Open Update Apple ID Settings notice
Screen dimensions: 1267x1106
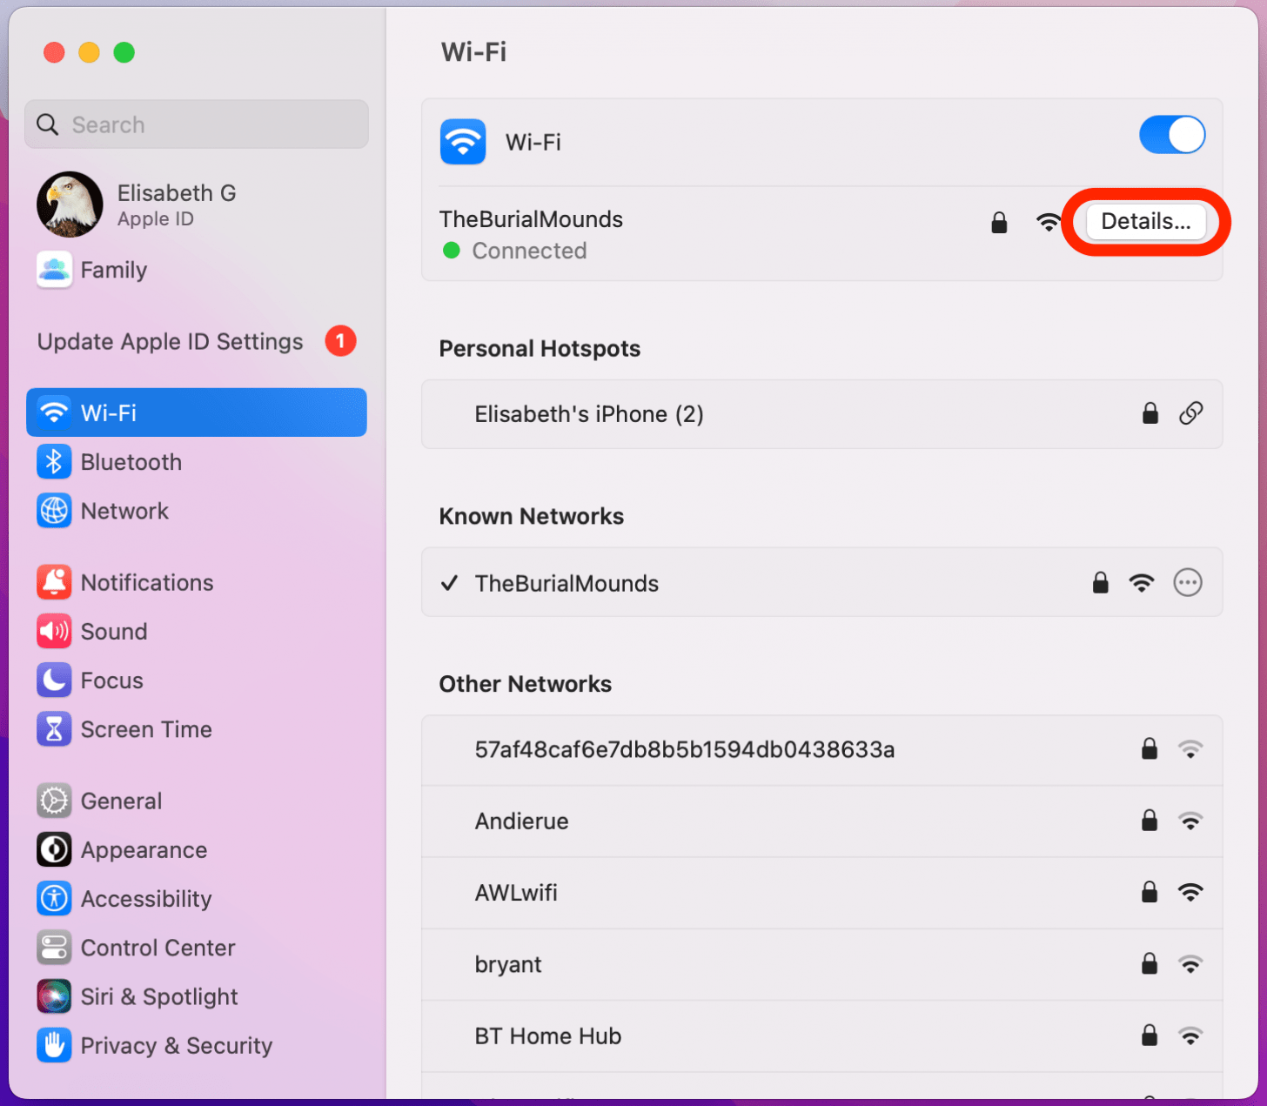171,341
